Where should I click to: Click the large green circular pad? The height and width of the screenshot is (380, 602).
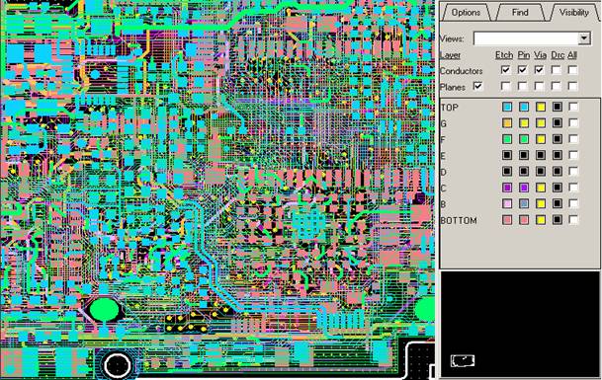click(x=104, y=310)
